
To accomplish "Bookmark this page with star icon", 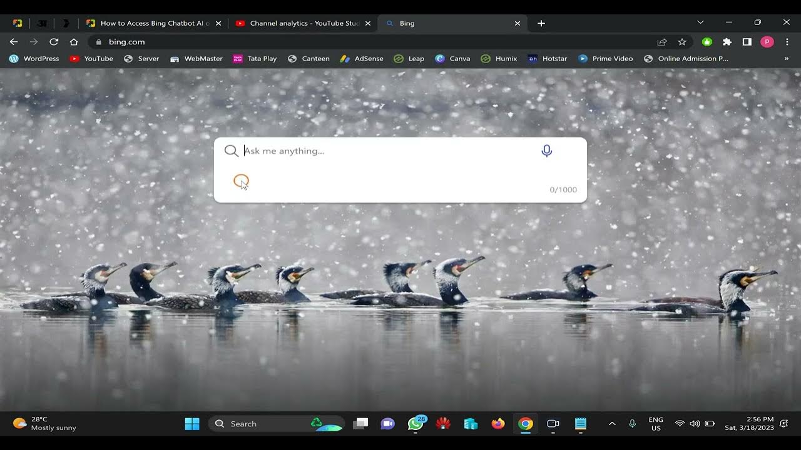I will 682,42.
